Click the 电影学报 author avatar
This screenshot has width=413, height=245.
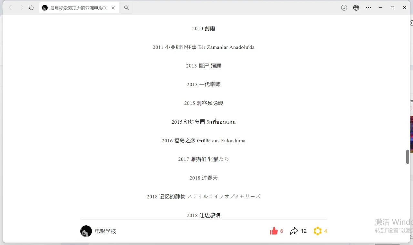click(x=86, y=231)
